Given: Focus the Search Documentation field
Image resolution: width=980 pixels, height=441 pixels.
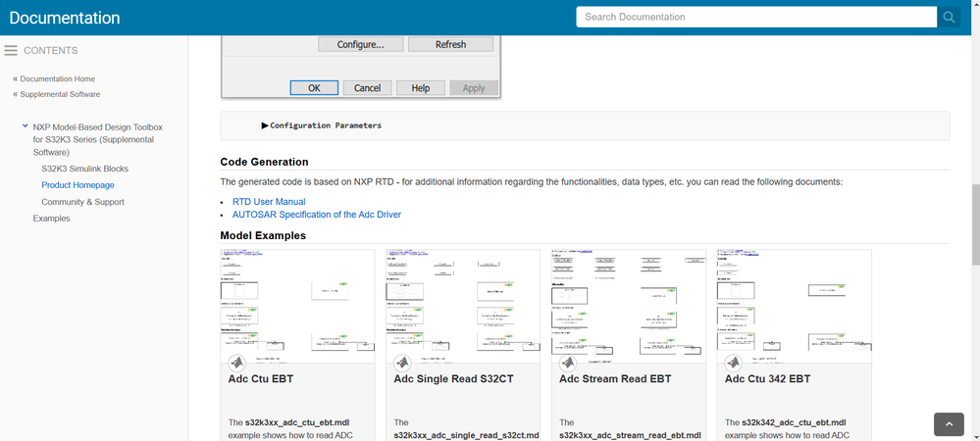Looking at the screenshot, I should coord(755,17).
